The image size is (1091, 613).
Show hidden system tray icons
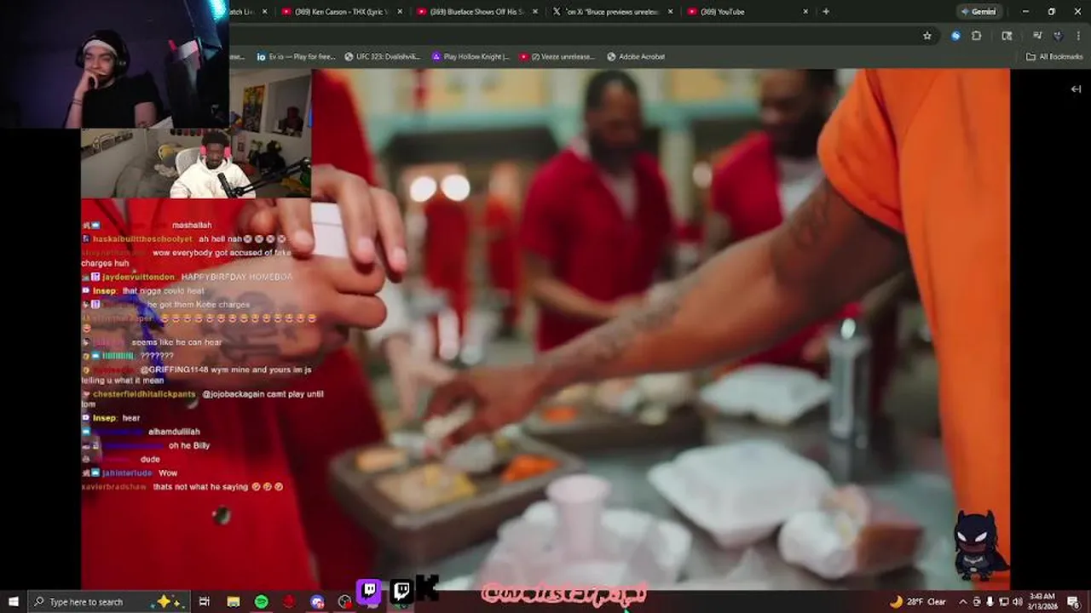click(964, 602)
